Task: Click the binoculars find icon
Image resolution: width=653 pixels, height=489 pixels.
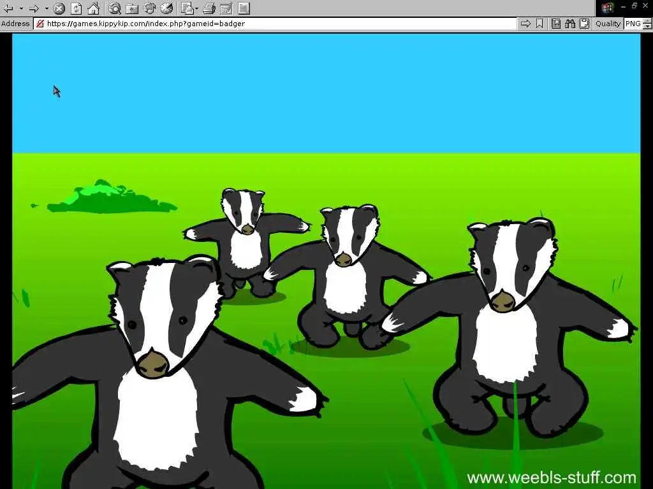Action: [x=570, y=24]
